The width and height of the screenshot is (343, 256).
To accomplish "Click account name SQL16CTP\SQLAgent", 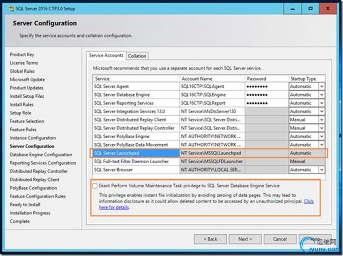I will [x=202, y=86].
